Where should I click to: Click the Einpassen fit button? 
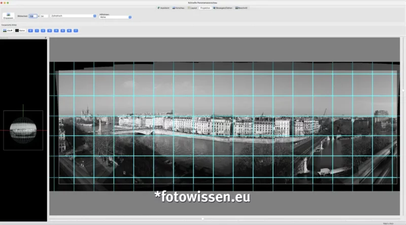coord(8,16)
